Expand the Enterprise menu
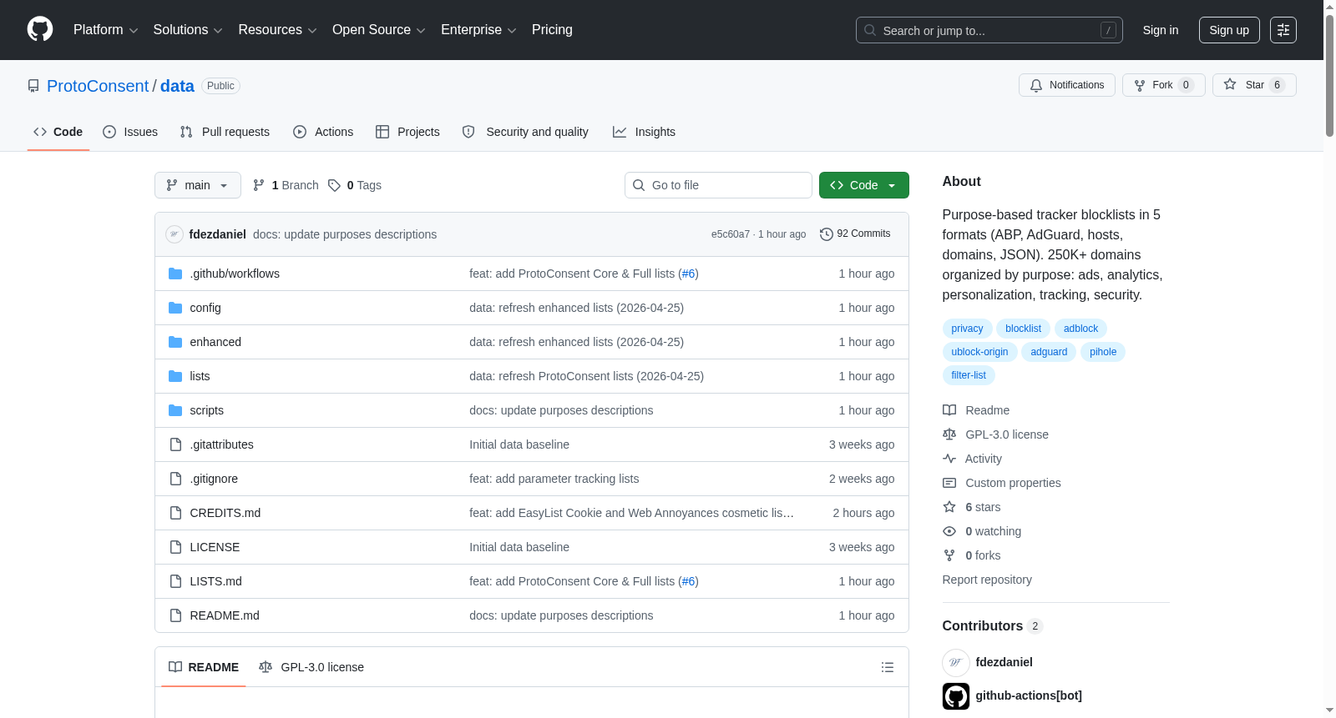 pyautogui.click(x=478, y=30)
